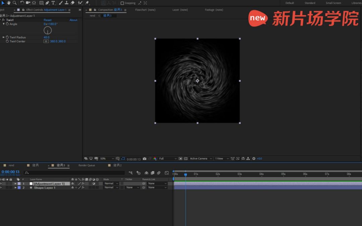This screenshot has width=362, height=226.
Task: Click the Angle dial control
Action: pos(48,30)
